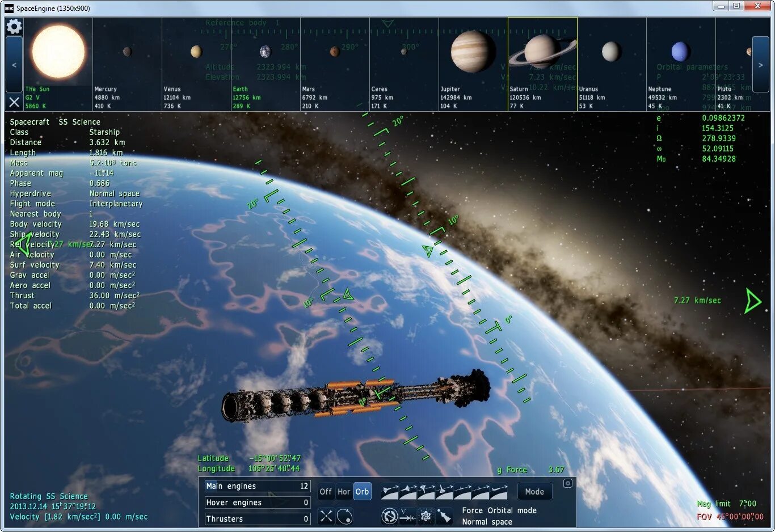Screen dimensions: 775x532
Task: Click the Thrust value 36.00 m/sec²
Action: point(114,295)
